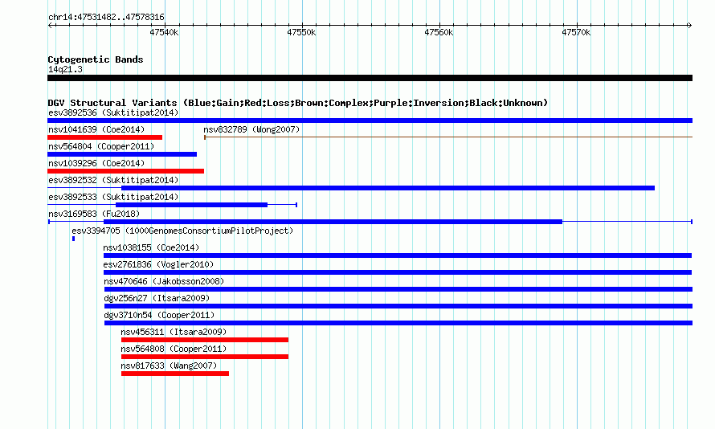Click the red nsv1041639 loss bar
The width and height of the screenshot is (715, 429).
105,137
